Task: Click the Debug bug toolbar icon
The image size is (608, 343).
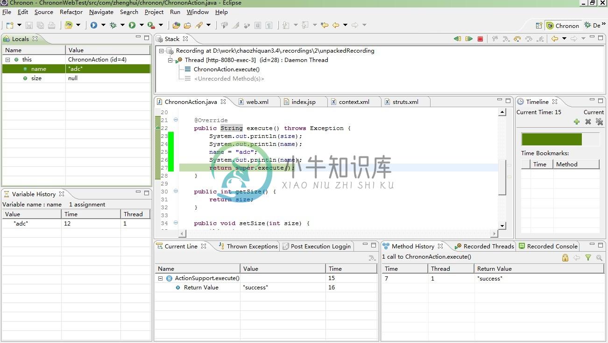Action: pos(113,25)
